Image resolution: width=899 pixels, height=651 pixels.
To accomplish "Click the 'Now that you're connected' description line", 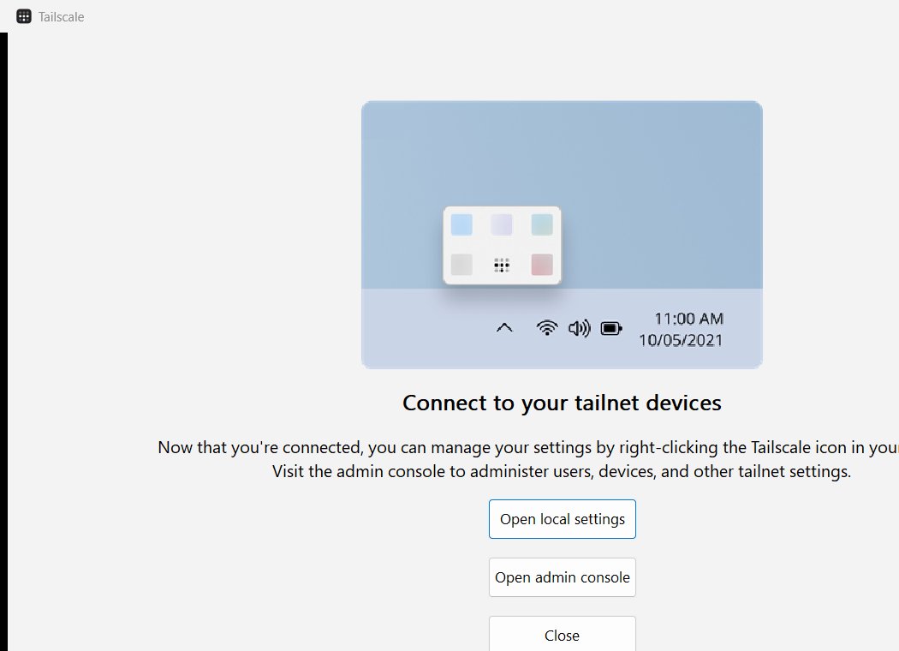I will pos(528,447).
